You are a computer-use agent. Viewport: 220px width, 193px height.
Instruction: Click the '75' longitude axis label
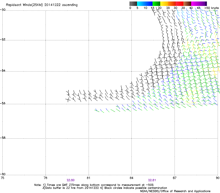click(2, 178)
